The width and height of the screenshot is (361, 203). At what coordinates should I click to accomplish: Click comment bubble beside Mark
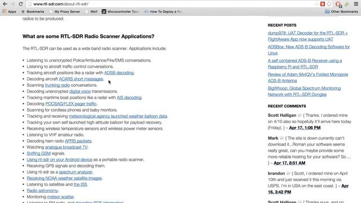[x=281, y=138]
